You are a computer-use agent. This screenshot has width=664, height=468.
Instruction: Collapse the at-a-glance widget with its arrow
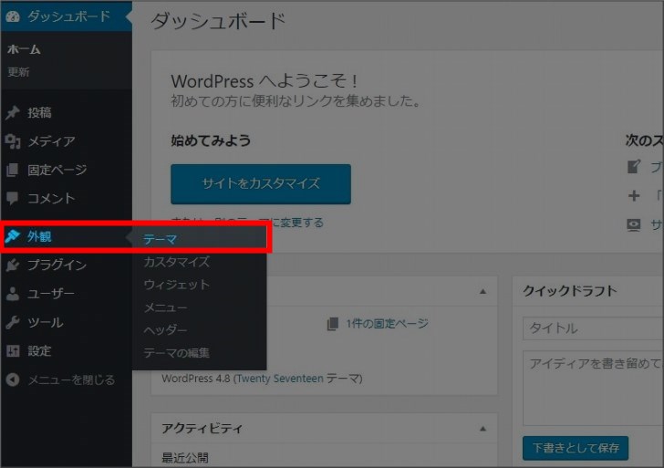pos(482,291)
